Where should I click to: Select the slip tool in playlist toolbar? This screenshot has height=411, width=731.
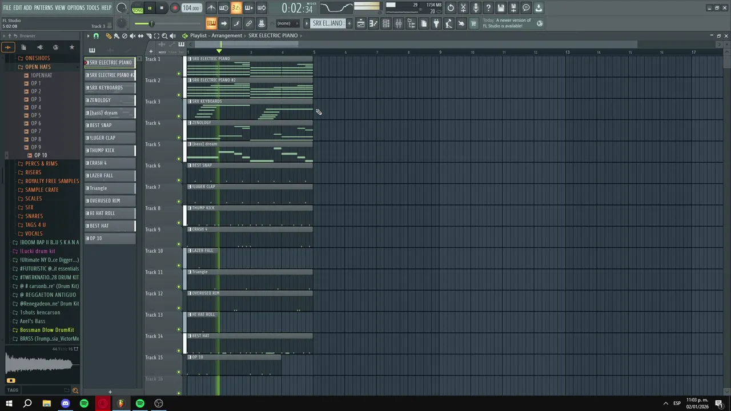pos(140,36)
